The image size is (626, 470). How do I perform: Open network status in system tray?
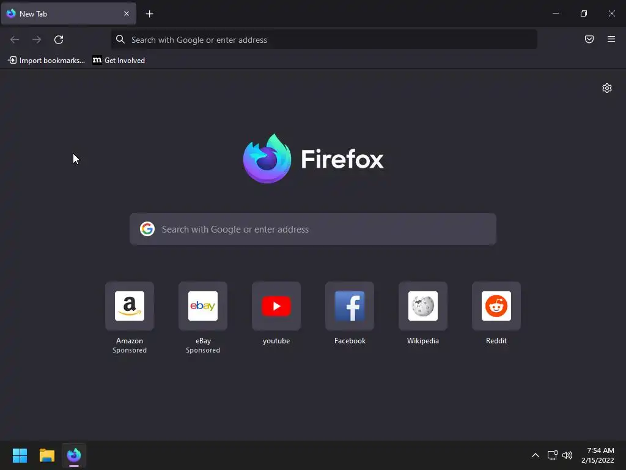tap(553, 455)
